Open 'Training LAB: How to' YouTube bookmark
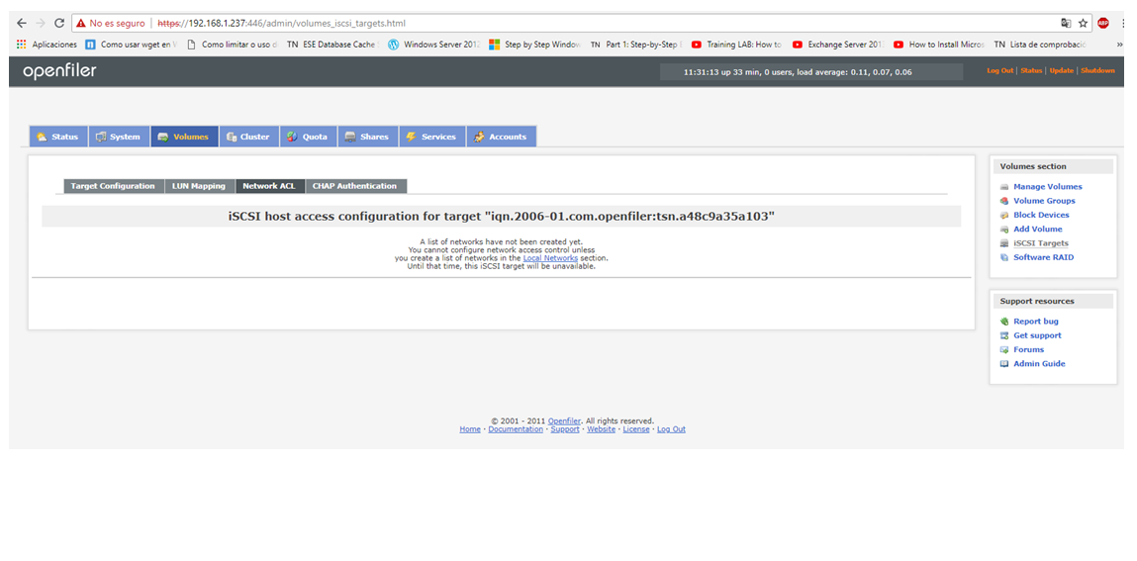The height and width of the screenshot is (561, 1137). [737, 45]
